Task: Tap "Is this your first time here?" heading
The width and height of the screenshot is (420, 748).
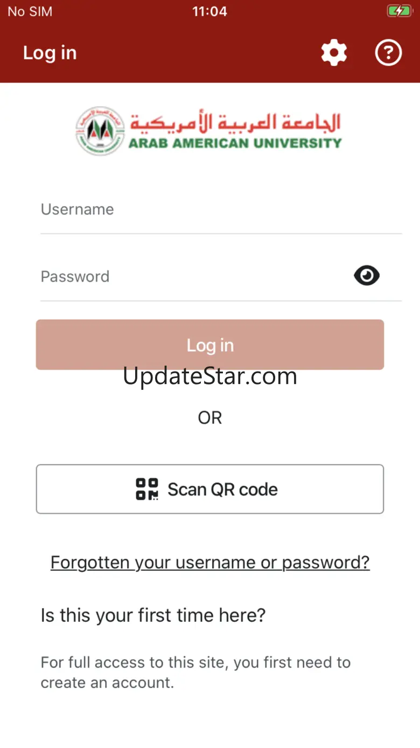Action: click(x=153, y=615)
